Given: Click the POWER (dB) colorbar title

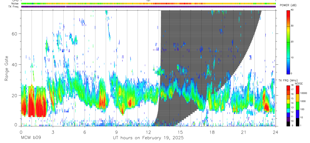Looking at the screenshot, I should tap(288, 5).
